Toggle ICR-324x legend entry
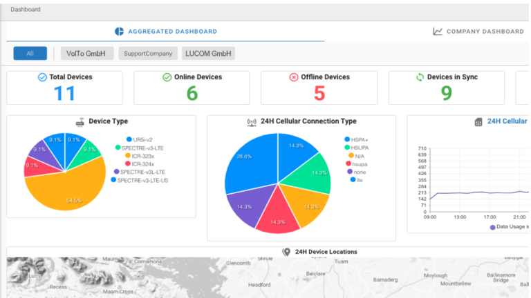This screenshot has width=531, height=298. 140,164
